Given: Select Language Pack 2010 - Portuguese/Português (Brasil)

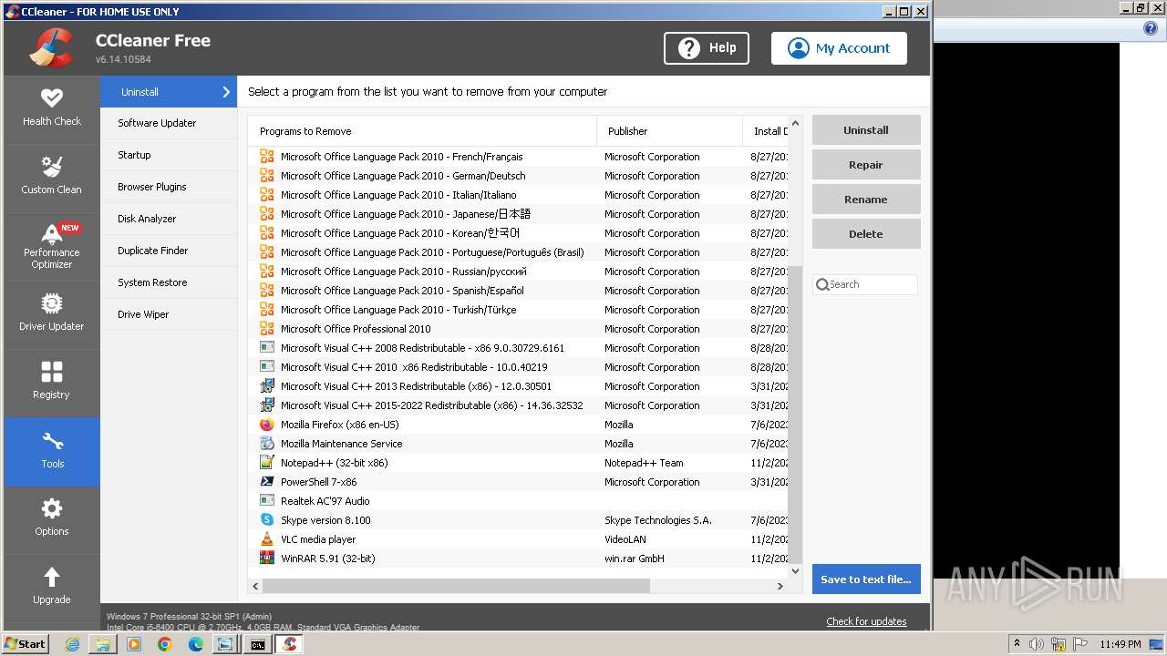Looking at the screenshot, I should [518, 252].
